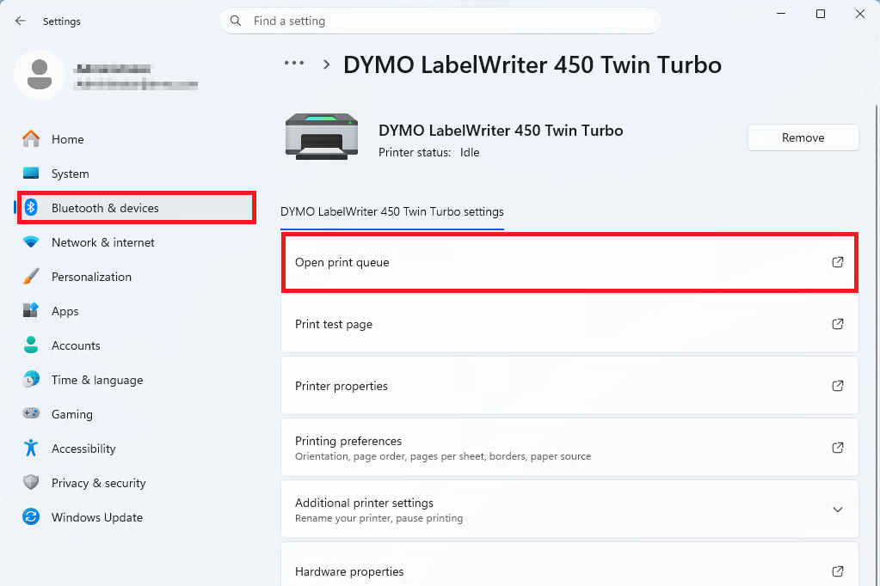Click external link icon for Printer properties
This screenshot has width=880, height=586.
[837, 385]
